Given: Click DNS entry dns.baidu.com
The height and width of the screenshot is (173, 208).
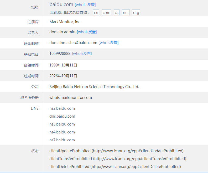Looking at the screenshot, I should tap(62, 116).
